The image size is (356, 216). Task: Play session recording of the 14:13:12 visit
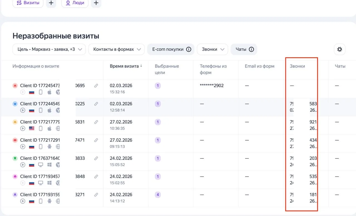click(x=23, y=201)
